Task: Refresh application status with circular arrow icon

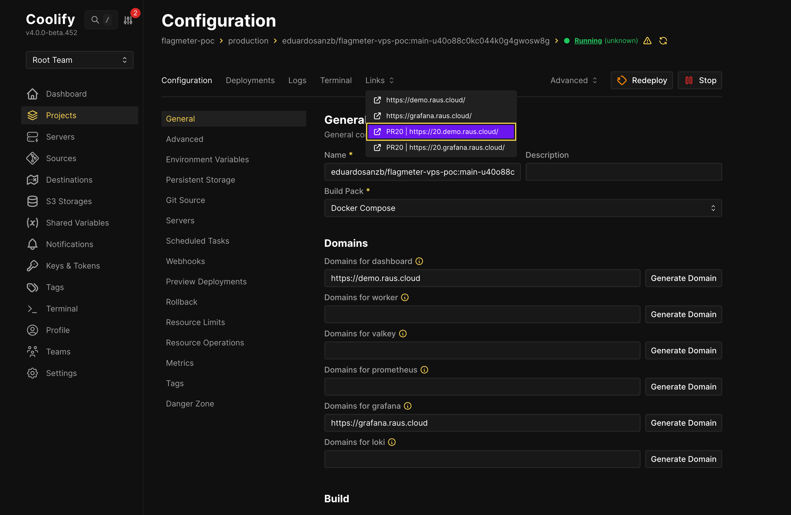Action: point(664,40)
